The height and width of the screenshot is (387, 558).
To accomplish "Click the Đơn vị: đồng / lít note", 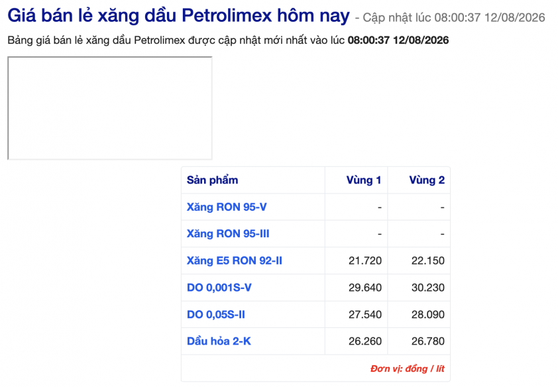I will (x=408, y=369).
